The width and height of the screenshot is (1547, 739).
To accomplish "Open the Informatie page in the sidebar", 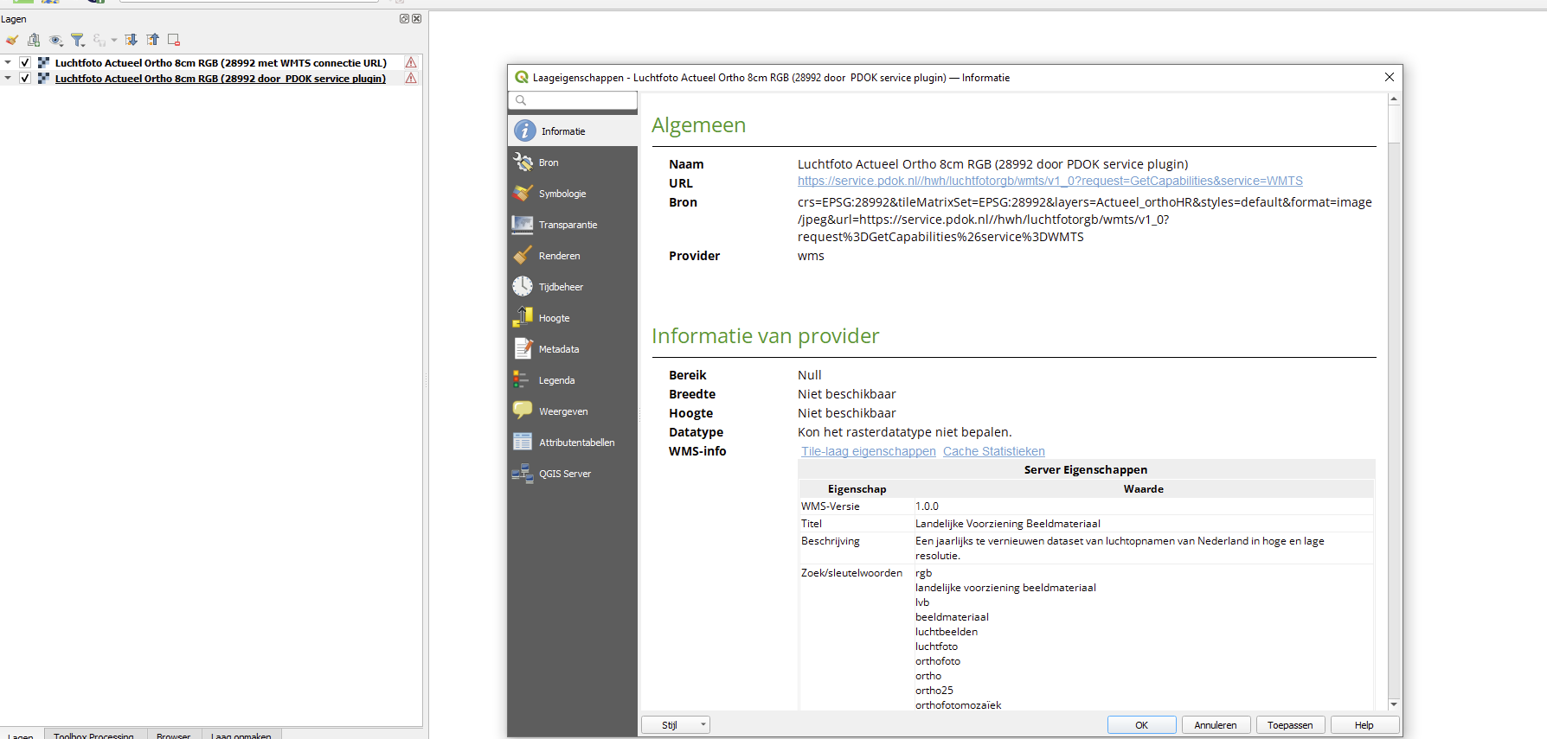I will (573, 131).
